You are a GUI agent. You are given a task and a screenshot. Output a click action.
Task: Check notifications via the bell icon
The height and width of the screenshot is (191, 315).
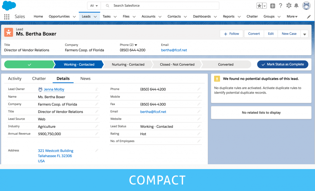tap(296, 5)
